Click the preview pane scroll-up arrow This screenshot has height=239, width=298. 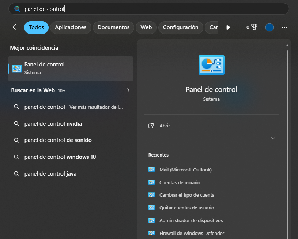(287, 45)
